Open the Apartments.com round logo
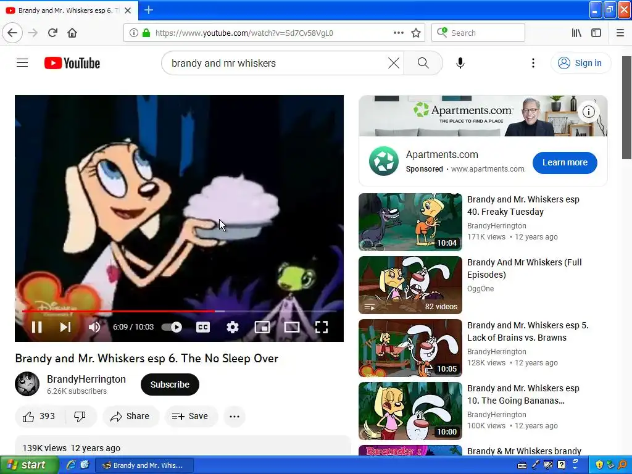The height and width of the screenshot is (474, 632). coord(384,161)
